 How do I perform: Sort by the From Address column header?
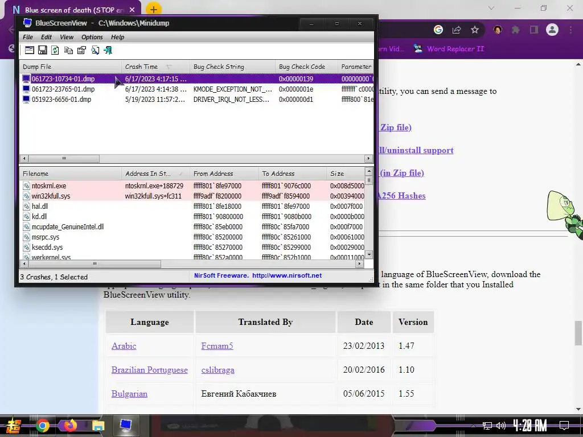pyautogui.click(x=224, y=174)
